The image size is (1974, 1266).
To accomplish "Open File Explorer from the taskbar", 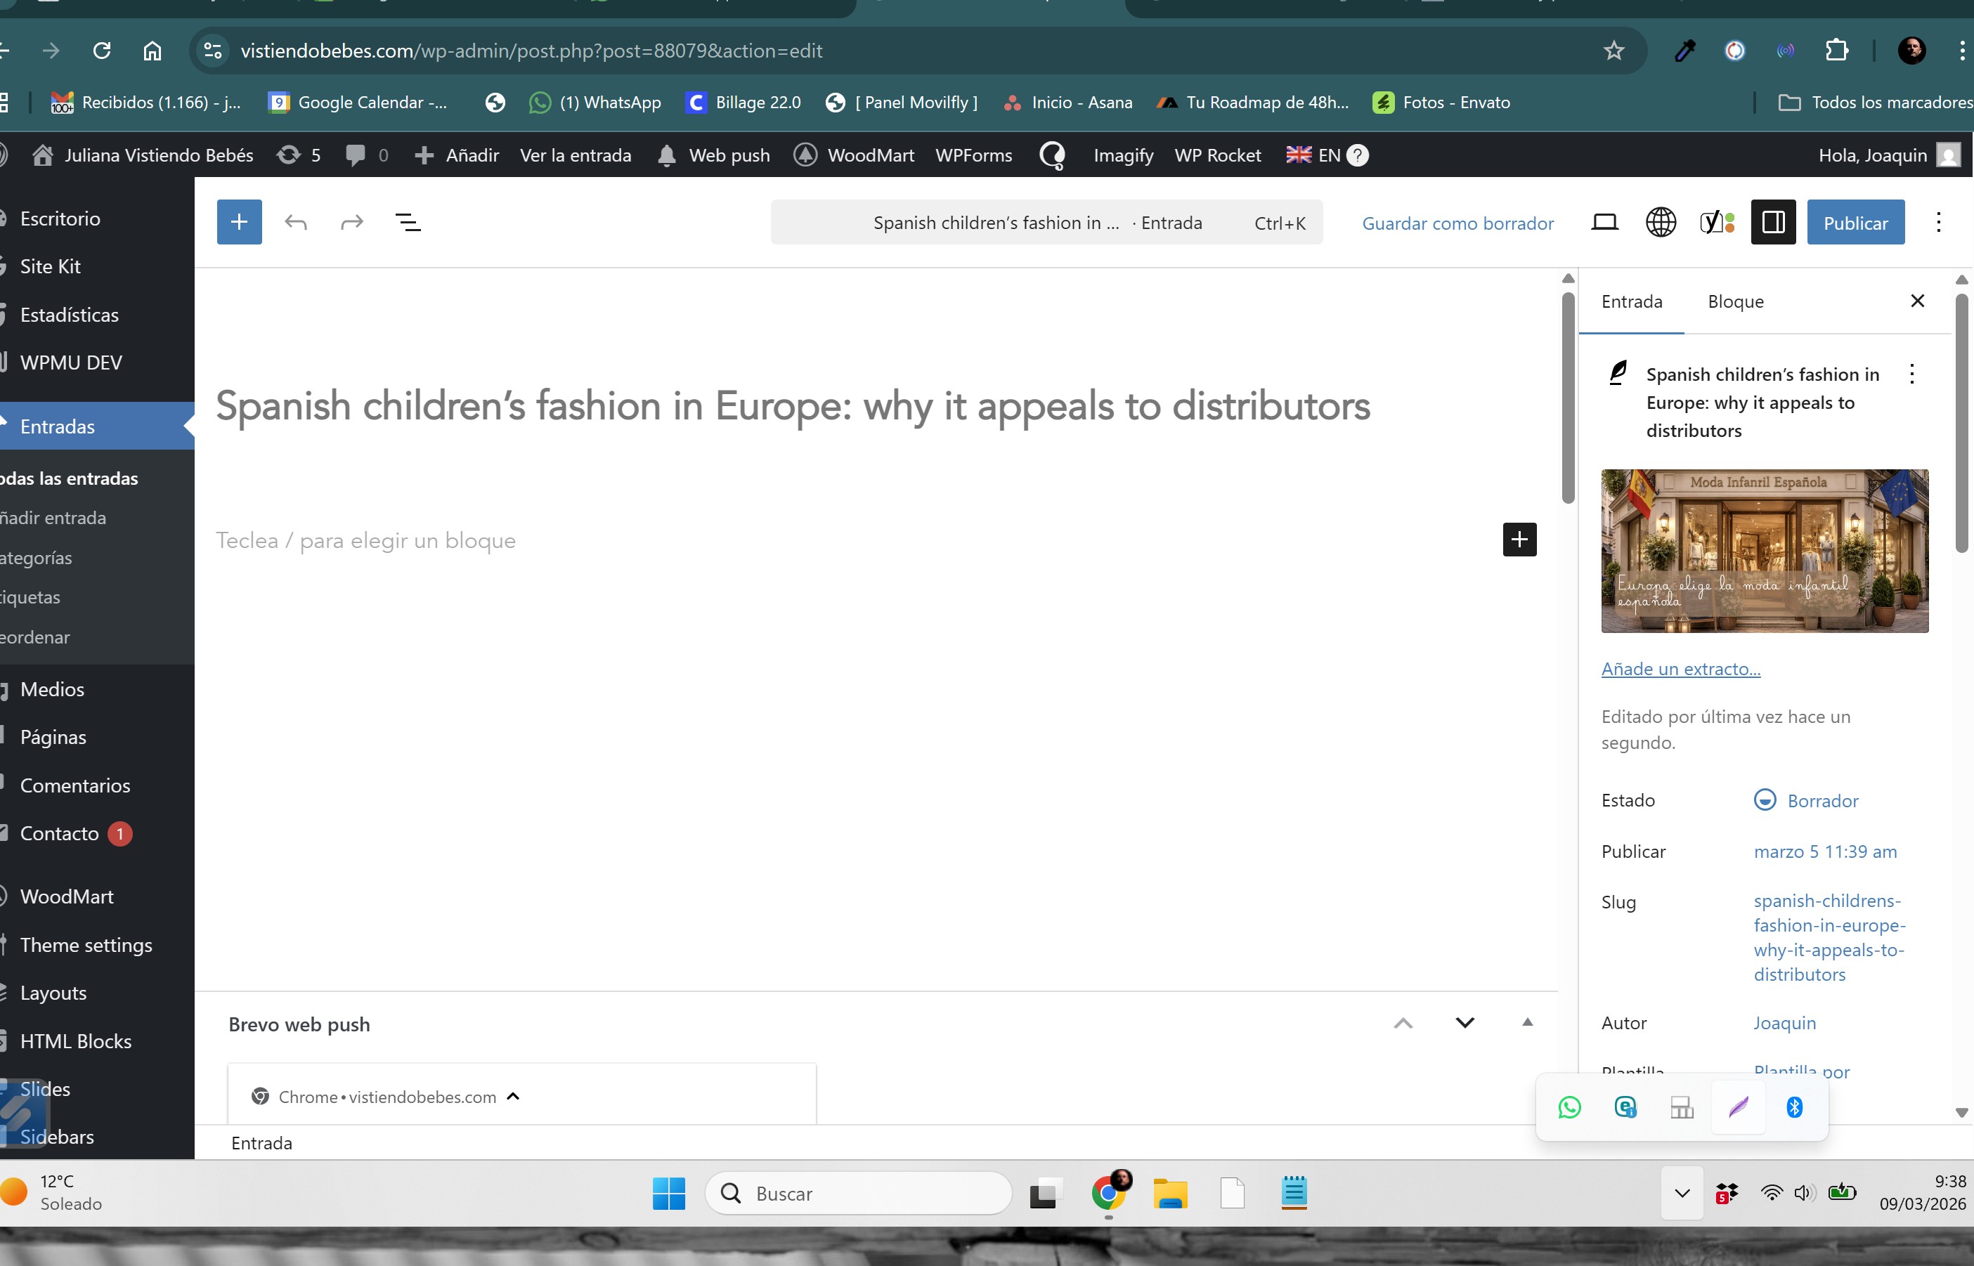I will pyautogui.click(x=1170, y=1194).
